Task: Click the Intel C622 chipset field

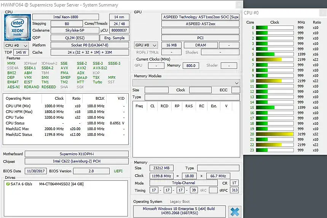Action: [77, 161]
